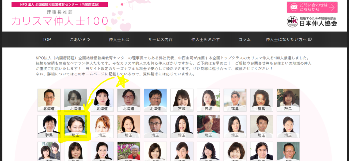349x161 pixels.
Task: Select サービス内容 in the navigation bar
Action: pos(160,39)
